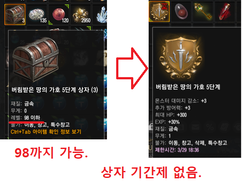Select the red orb item showing 120
Image resolution: width=242 pixels, height=181 pixels.
click(59, 15)
